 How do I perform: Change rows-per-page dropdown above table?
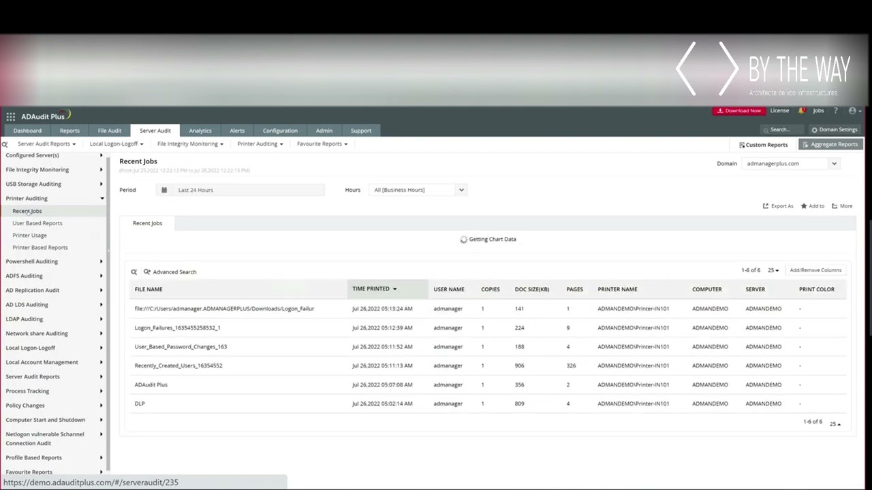point(773,270)
